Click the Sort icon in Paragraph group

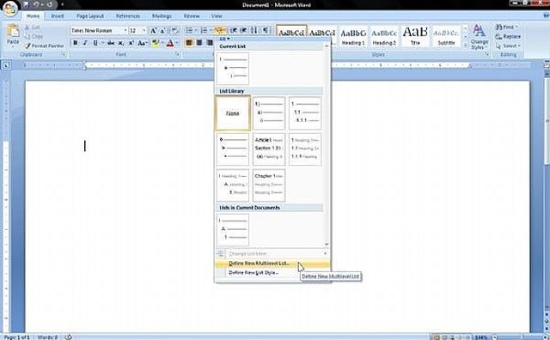pyautogui.click(x=255, y=31)
